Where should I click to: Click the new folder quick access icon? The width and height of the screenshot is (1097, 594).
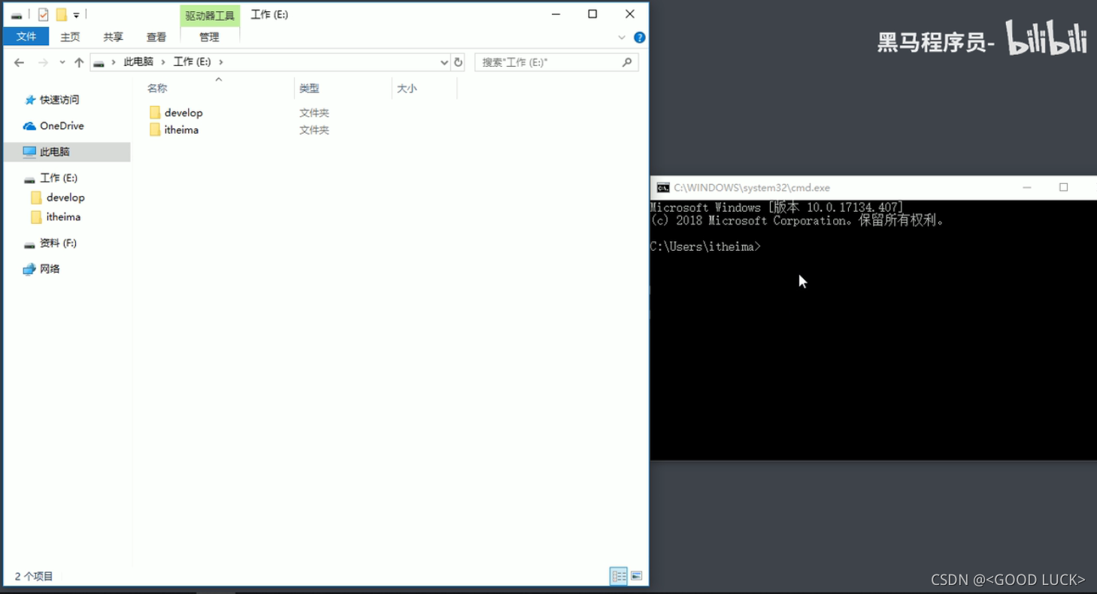[x=62, y=14]
